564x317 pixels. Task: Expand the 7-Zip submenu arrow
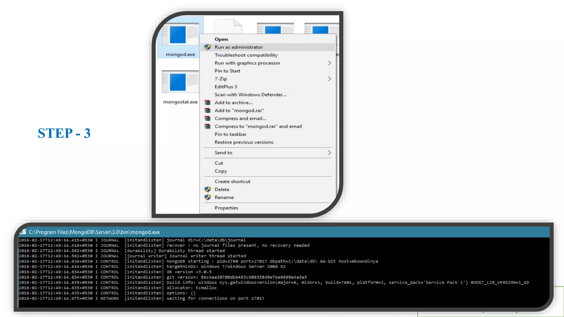tap(329, 79)
